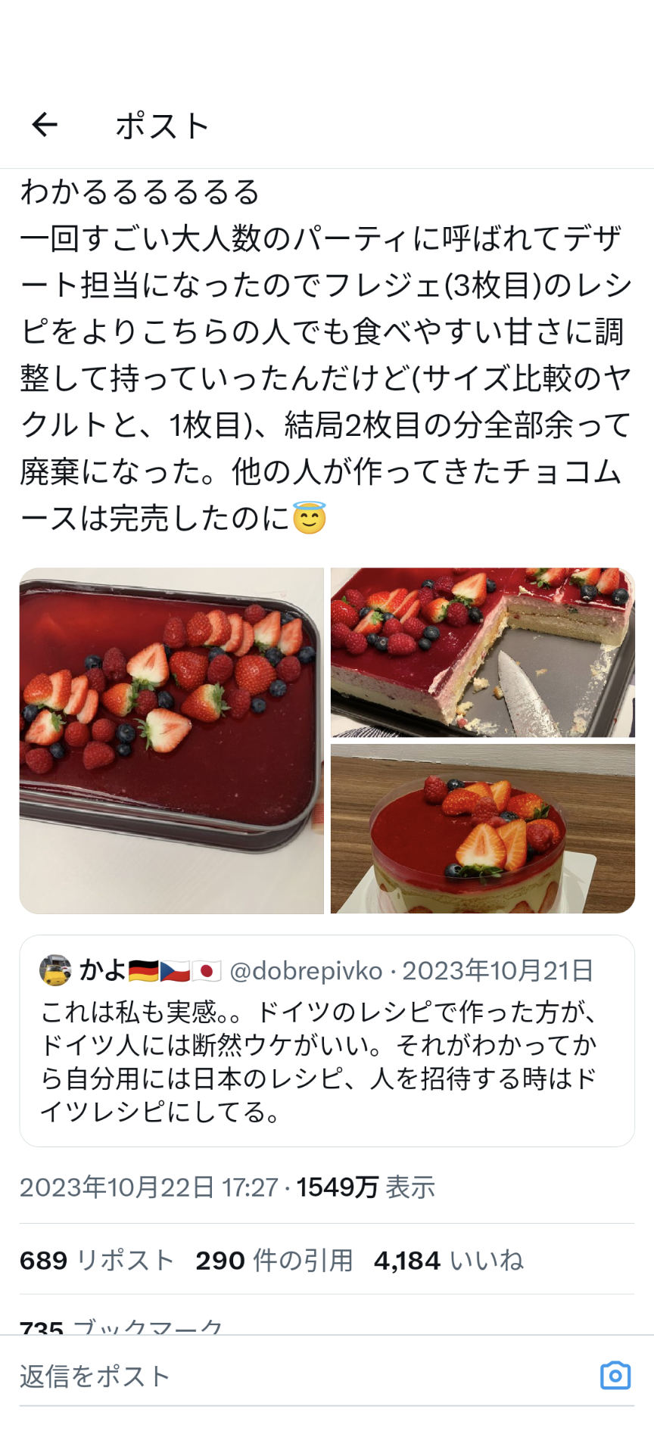654x1453 pixels.
Task: Open the 735 ブックマーク count
Action: click(x=121, y=1326)
